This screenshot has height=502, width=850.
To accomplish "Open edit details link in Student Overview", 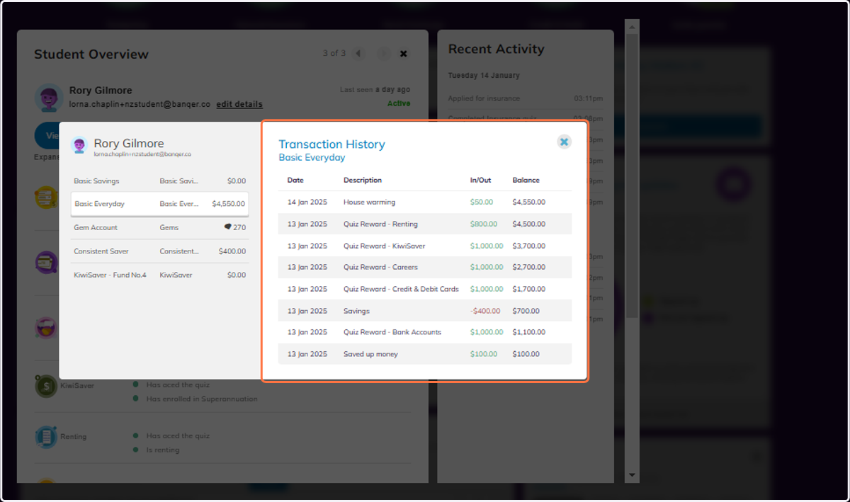I will (x=239, y=104).
